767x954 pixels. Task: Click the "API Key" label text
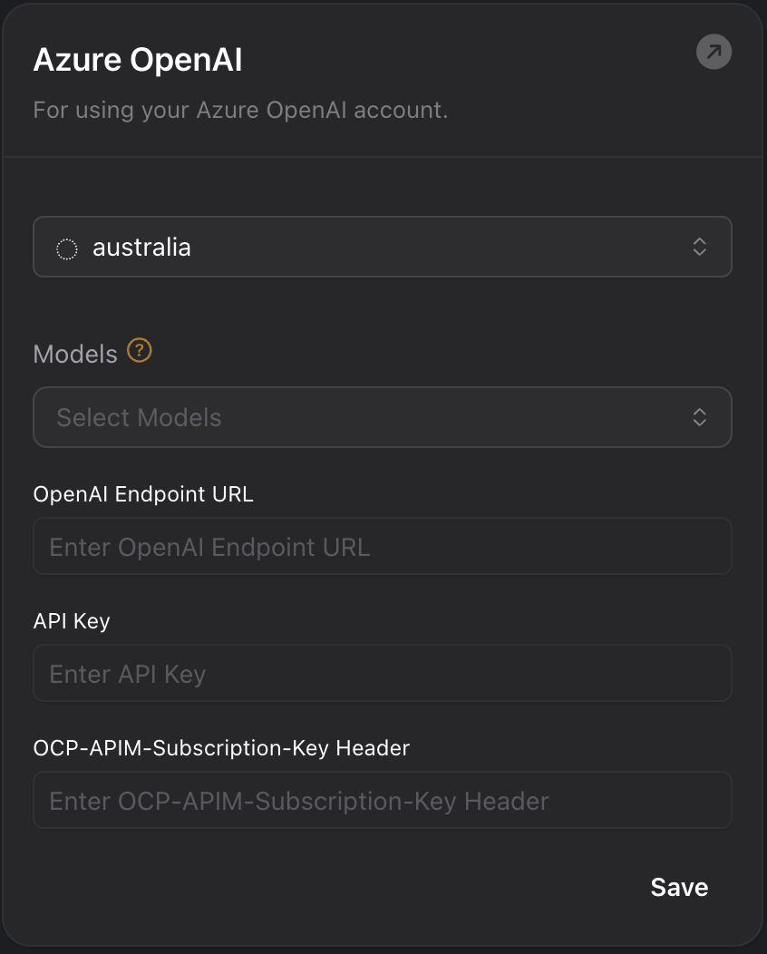tap(72, 621)
